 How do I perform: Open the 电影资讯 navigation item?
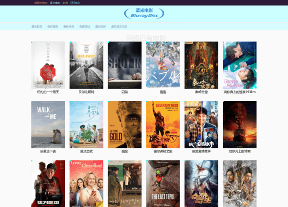[x=53, y=27]
